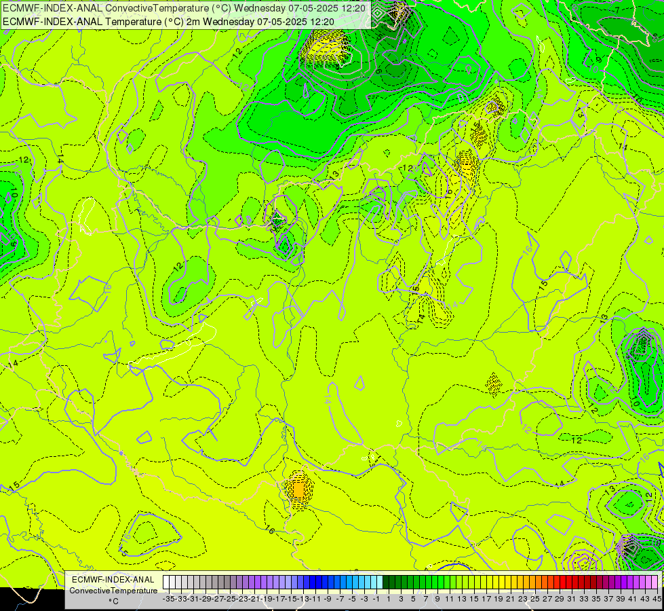Click the 37 value on the legend scale

[x=608, y=599]
